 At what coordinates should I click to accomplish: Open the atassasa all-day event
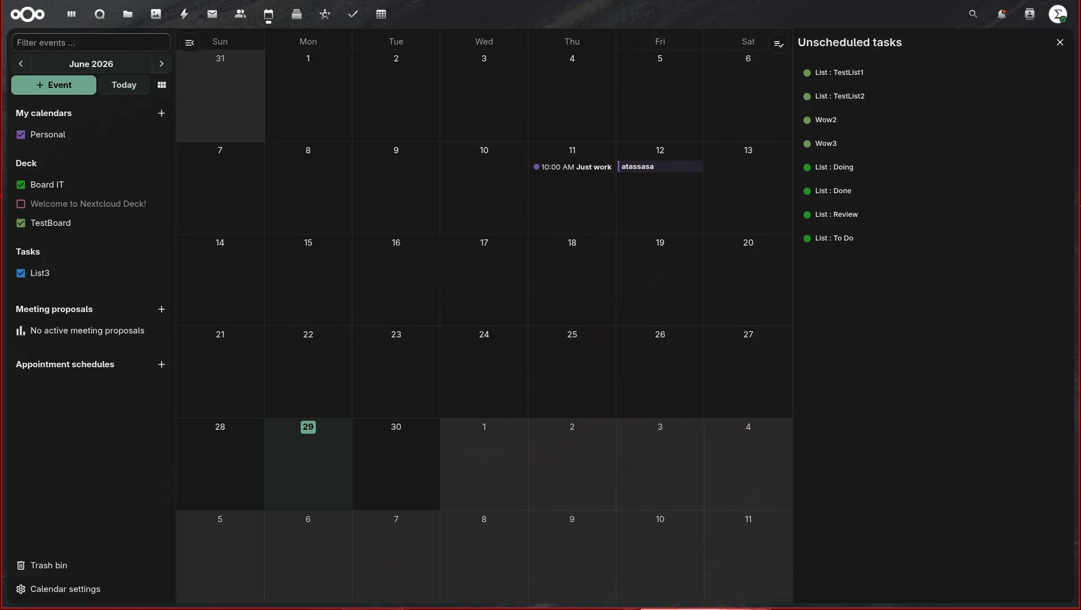pyautogui.click(x=660, y=167)
